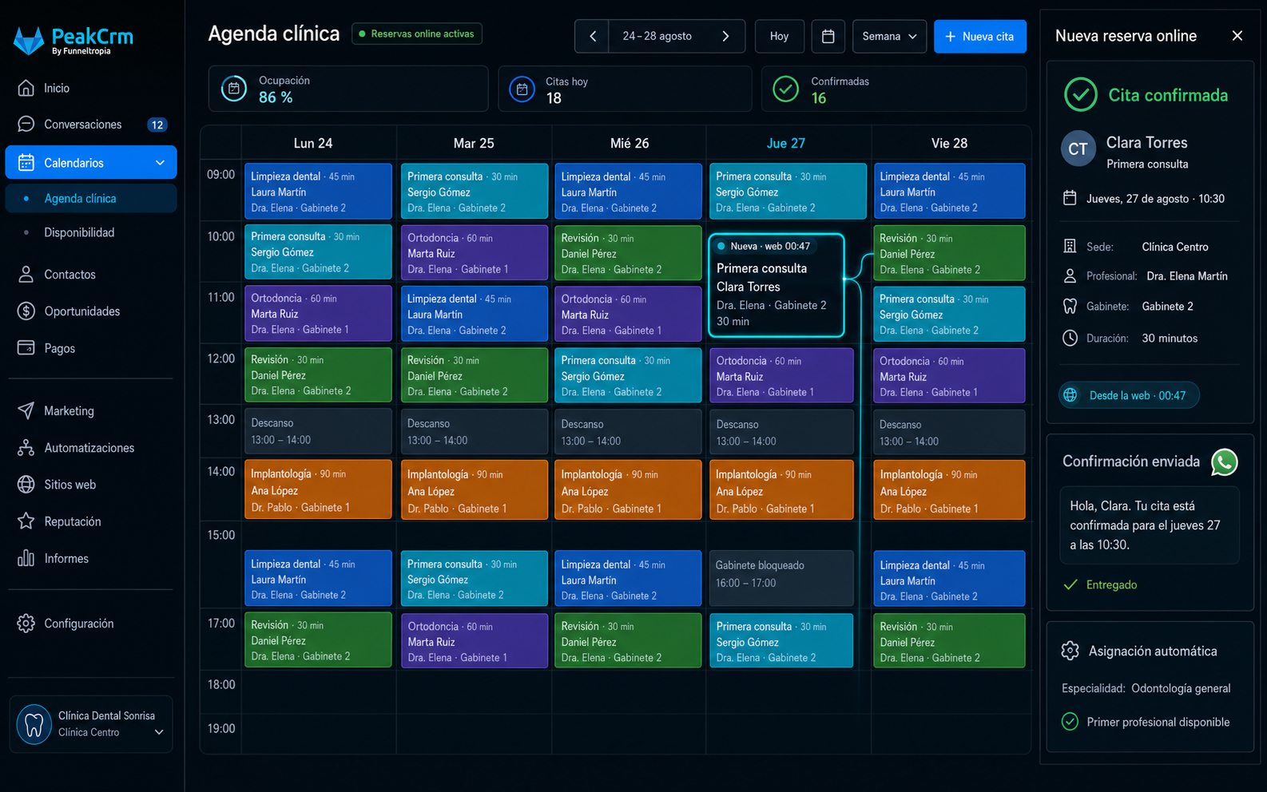Open the Informes bar chart icon

(26, 558)
